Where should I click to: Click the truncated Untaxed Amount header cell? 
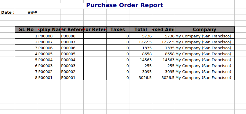tap(164, 29)
